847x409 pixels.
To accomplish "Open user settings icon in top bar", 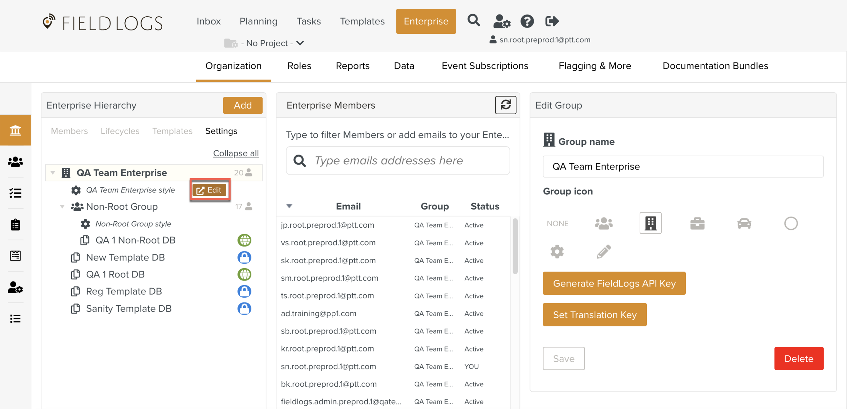I will (501, 21).
